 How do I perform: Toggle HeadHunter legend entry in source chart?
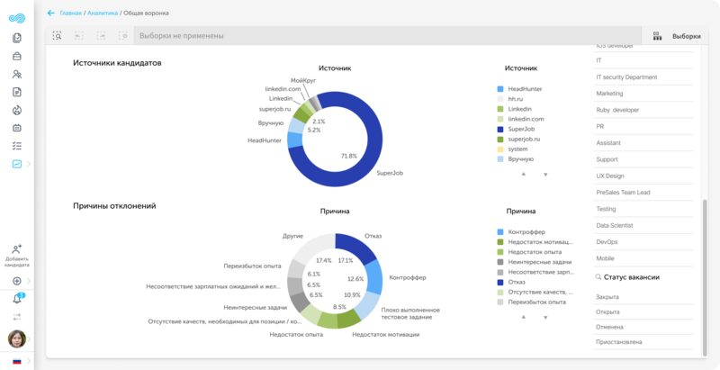(x=525, y=89)
